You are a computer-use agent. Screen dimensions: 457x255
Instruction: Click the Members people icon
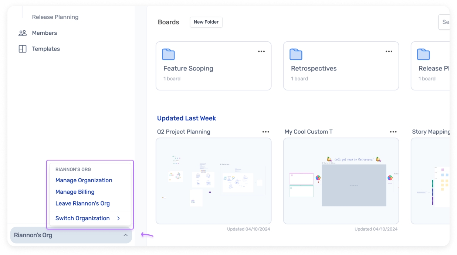pos(23,33)
